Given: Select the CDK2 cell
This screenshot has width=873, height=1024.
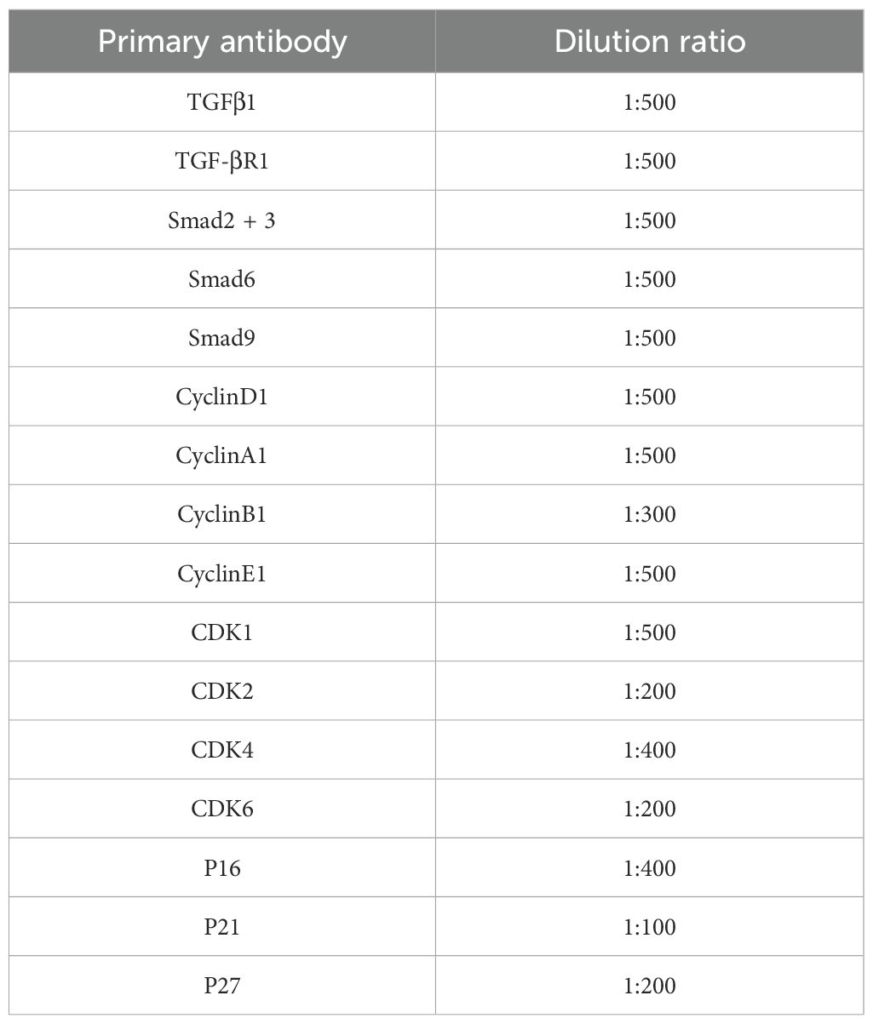Looking at the screenshot, I should (x=222, y=691).
